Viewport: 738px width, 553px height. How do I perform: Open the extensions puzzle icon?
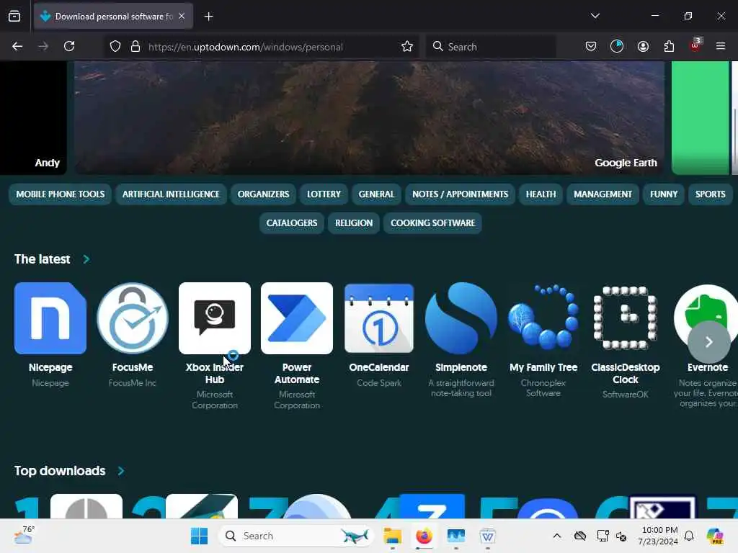(669, 46)
